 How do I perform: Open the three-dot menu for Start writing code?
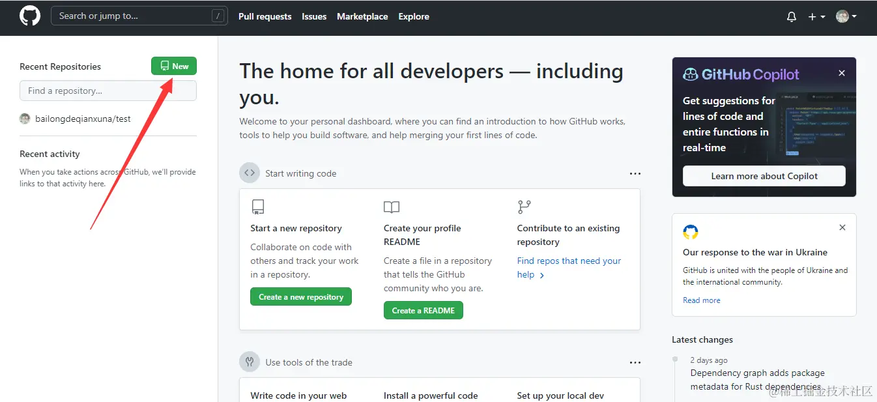point(635,174)
